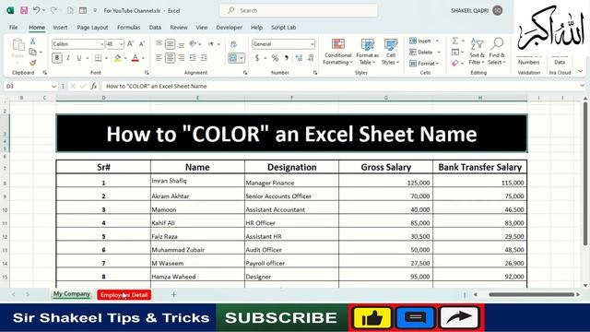
Task: Click the AutoSum sigma icon
Action: (455, 41)
